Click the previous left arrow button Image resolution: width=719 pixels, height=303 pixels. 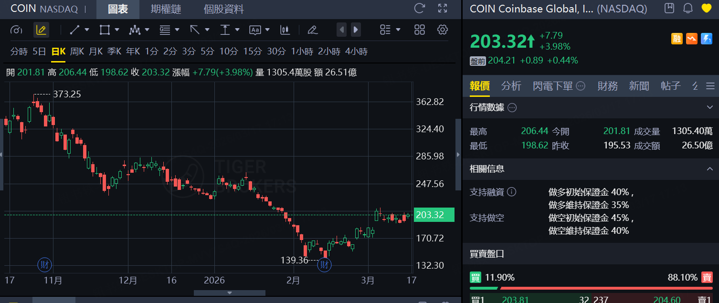341,30
